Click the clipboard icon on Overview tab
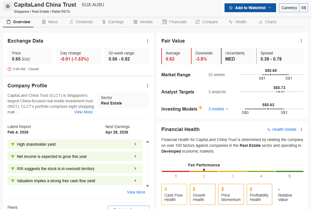311x209 pixels. point(9,22)
